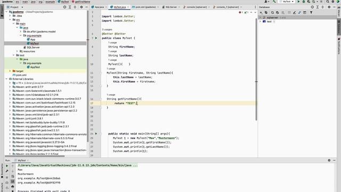Click the getFirstName breadcrumb in navigation bar
The image size is (341, 192).
(83, 2)
